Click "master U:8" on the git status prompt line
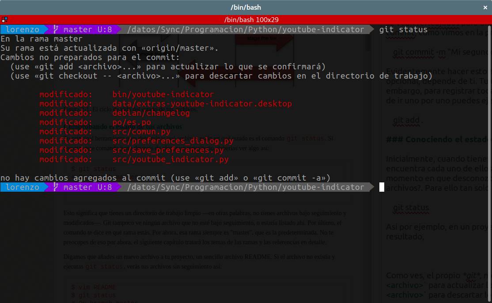Image resolution: width=492 pixels, height=303 pixels. [87, 30]
